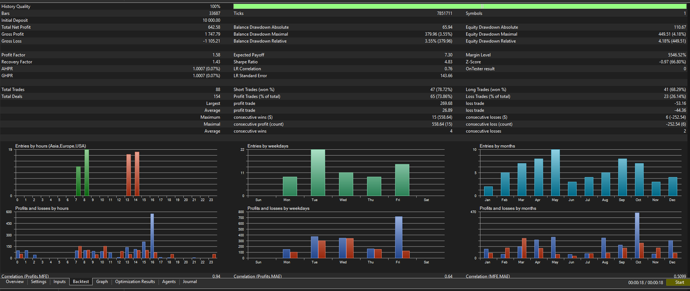Screen dimensions: 690x291
Task: Select the September bar in Entries by months
Action: (x=622, y=178)
